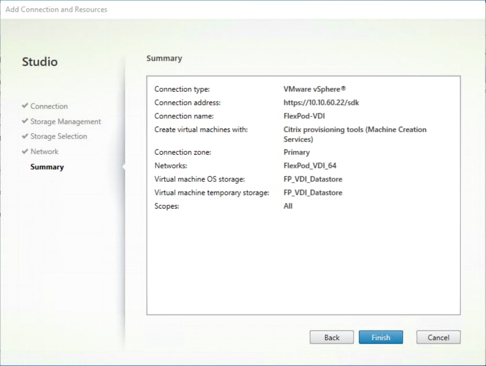This screenshot has width=486, height=366.
Task: Click the 'Connection name:' label
Action: [x=184, y=116]
